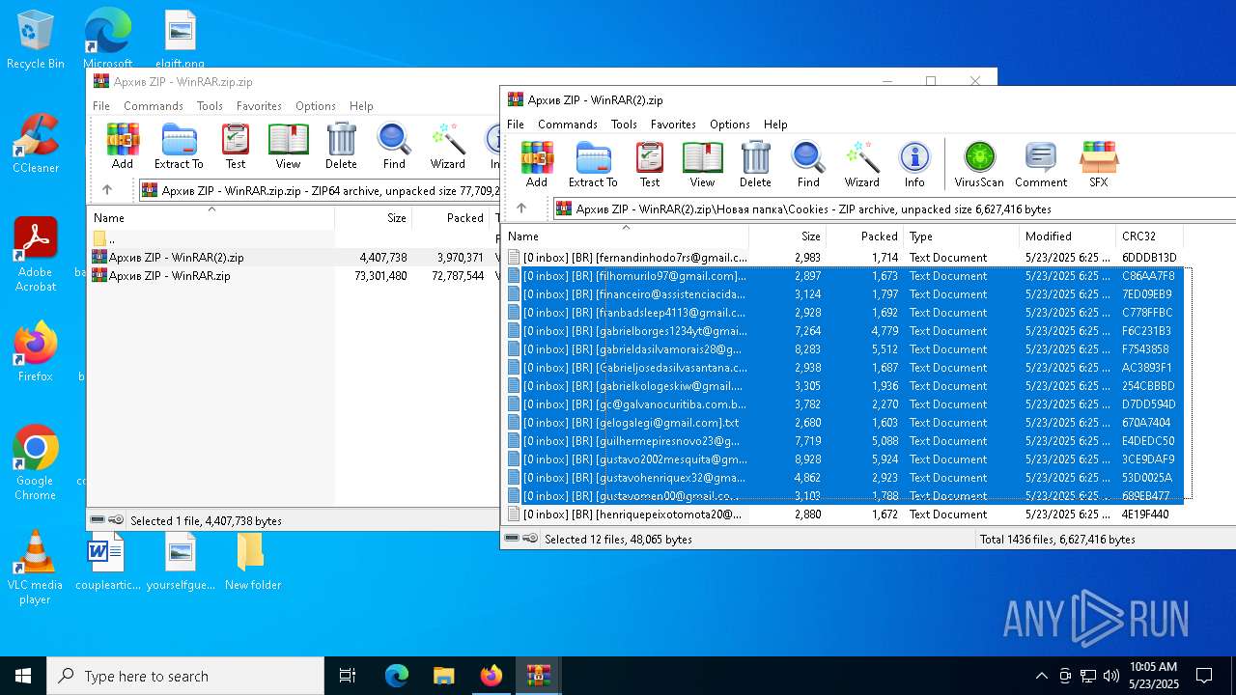Image resolution: width=1236 pixels, height=695 pixels.
Task: Click the taskbar search box
Action: point(185,676)
